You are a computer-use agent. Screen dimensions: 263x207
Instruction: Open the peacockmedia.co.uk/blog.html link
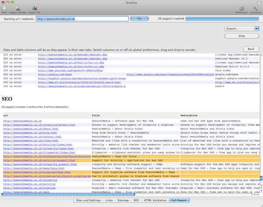[x=30, y=133]
